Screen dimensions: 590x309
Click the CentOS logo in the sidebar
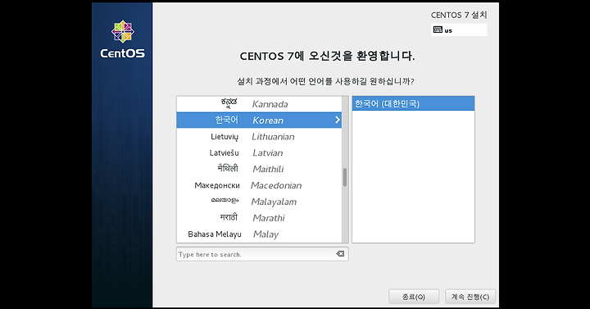(123, 39)
